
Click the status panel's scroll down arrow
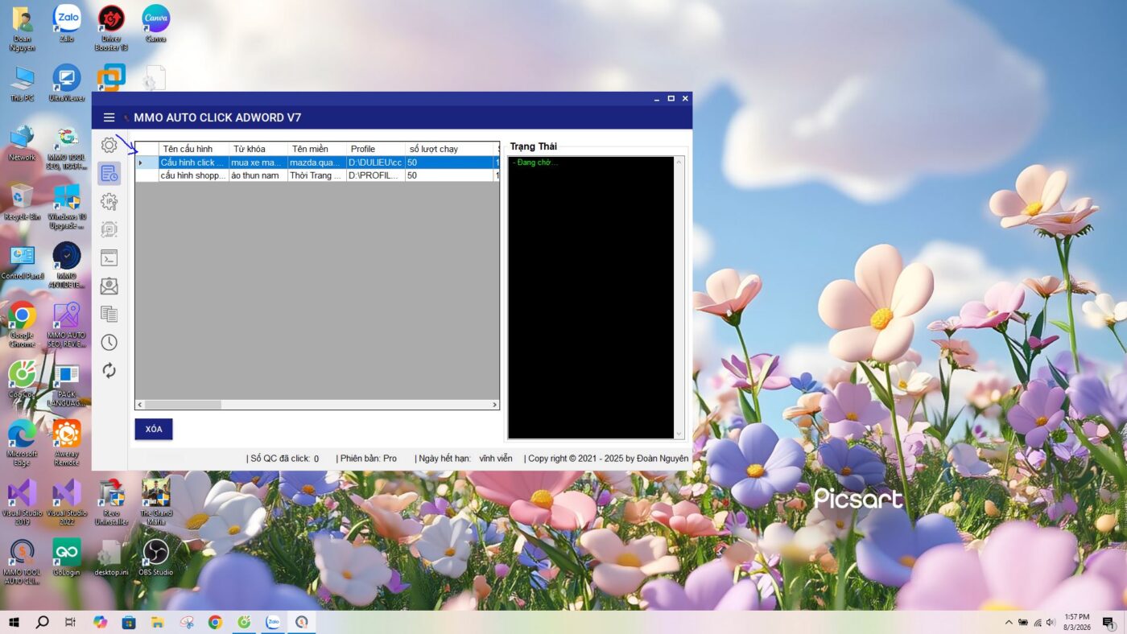[679, 434]
